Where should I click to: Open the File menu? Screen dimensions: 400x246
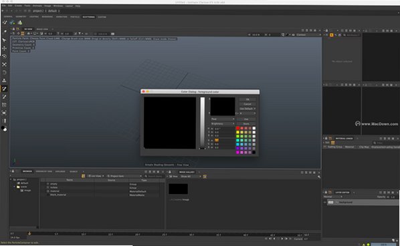(3, 5)
